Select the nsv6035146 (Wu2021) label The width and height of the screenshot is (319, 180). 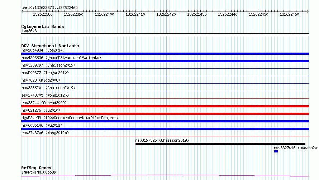tap(42, 125)
